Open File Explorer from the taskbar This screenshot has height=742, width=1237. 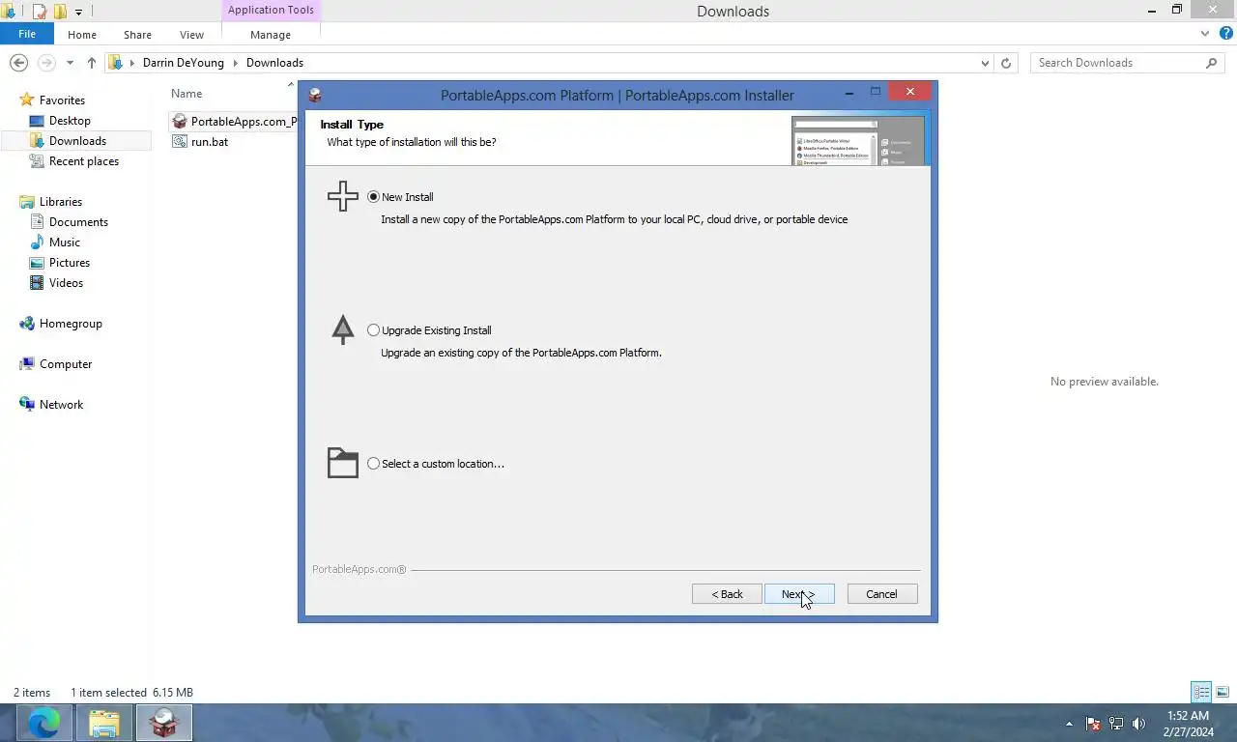(104, 723)
